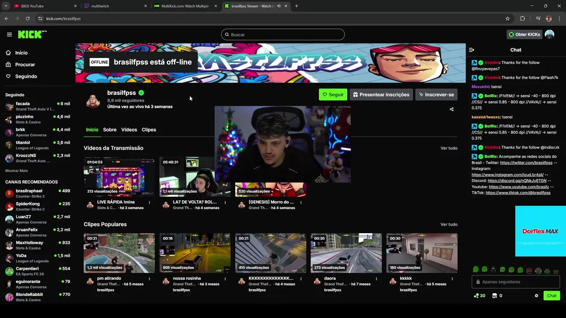Open Ver tudo for Clipes Populares
Viewport: 566px width, 318px height.
(449, 224)
